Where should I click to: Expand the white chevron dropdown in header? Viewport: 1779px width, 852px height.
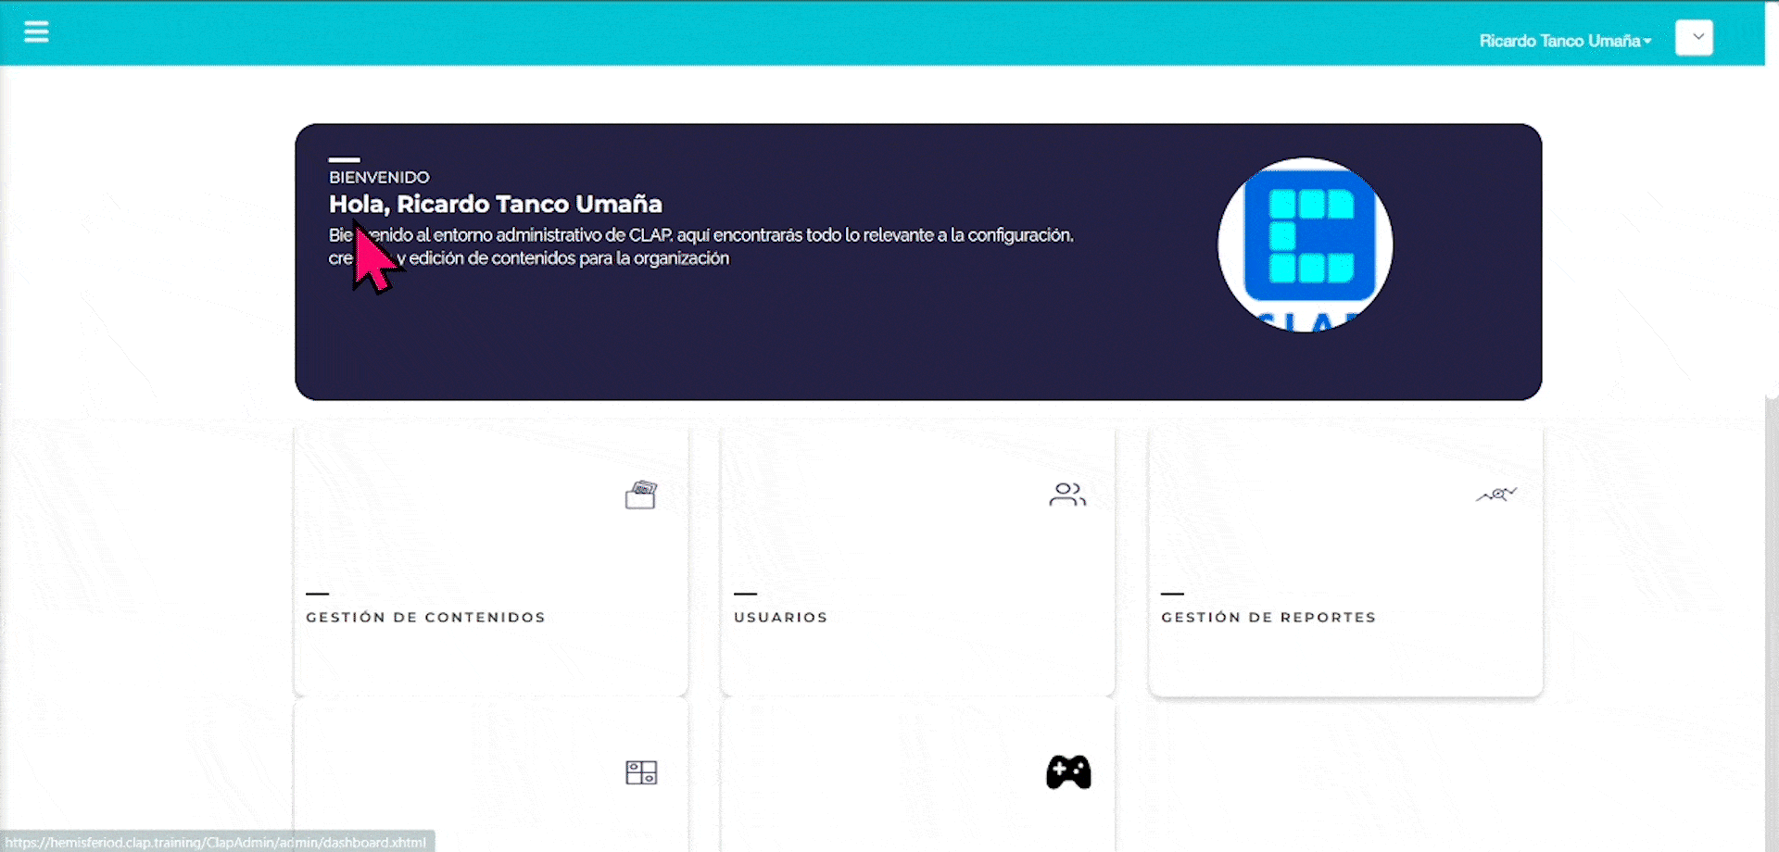point(1694,38)
